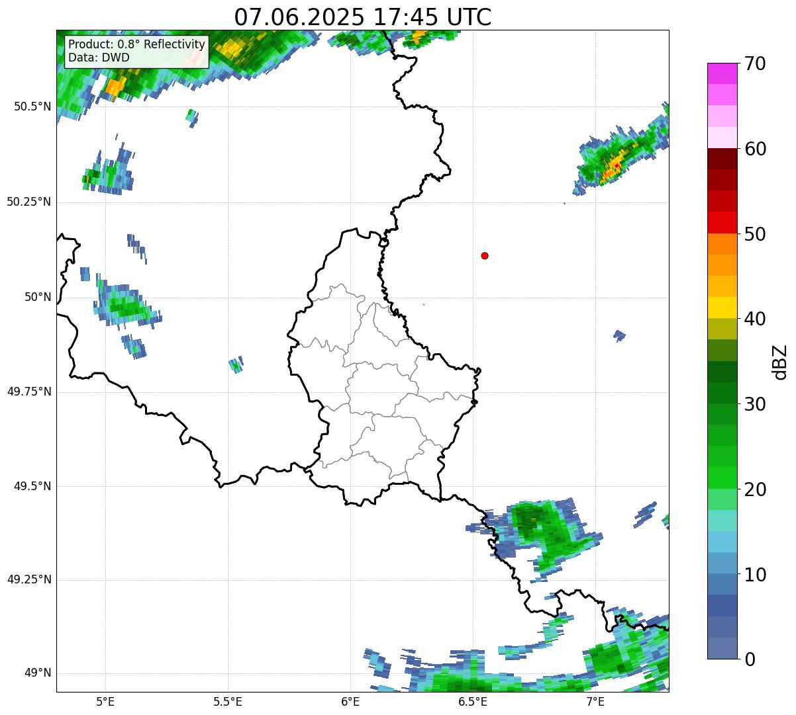The height and width of the screenshot is (715, 796).
Task: Click the yellow colorbar segment just above 40
Action: 722,308
